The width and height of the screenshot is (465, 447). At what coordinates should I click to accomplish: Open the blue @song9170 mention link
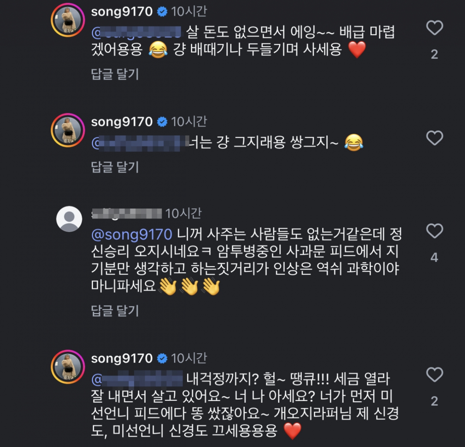pyautogui.click(x=131, y=234)
